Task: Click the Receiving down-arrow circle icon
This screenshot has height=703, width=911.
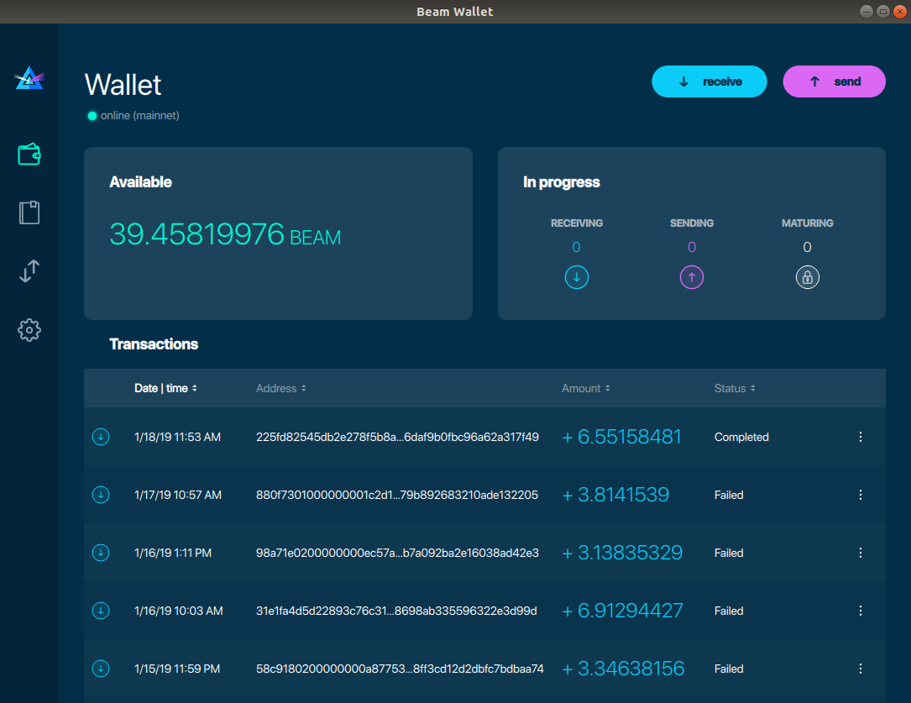Action: [576, 277]
